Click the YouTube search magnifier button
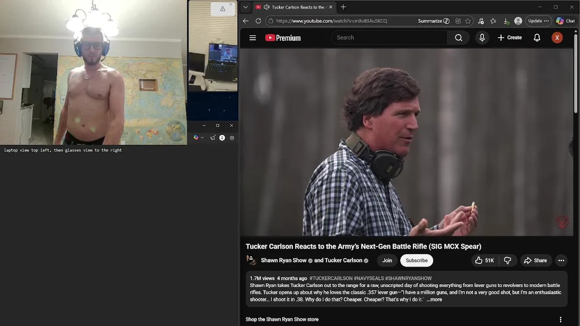Image resolution: width=580 pixels, height=326 pixels. coord(459,38)
